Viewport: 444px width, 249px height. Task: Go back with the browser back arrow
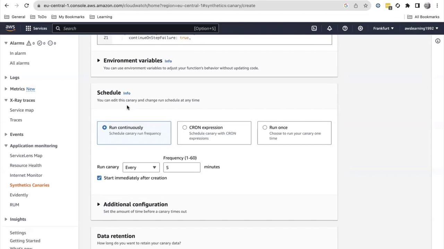[x=7, y=6]
